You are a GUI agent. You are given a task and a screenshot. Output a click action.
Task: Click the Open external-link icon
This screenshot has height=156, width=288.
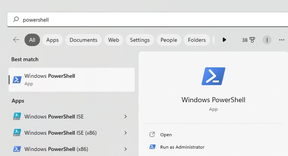pos(152,134)
